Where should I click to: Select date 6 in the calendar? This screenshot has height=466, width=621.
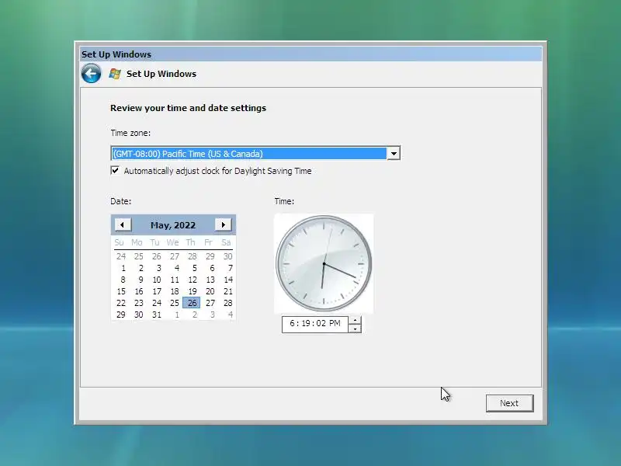[x=212, y=268]
